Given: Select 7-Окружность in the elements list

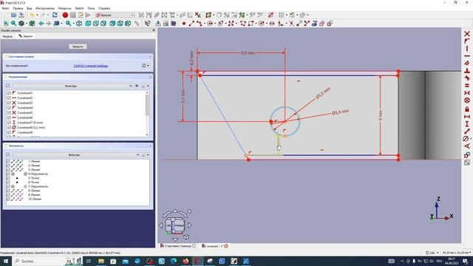Looking at the screenshot, I should [38, 186].
